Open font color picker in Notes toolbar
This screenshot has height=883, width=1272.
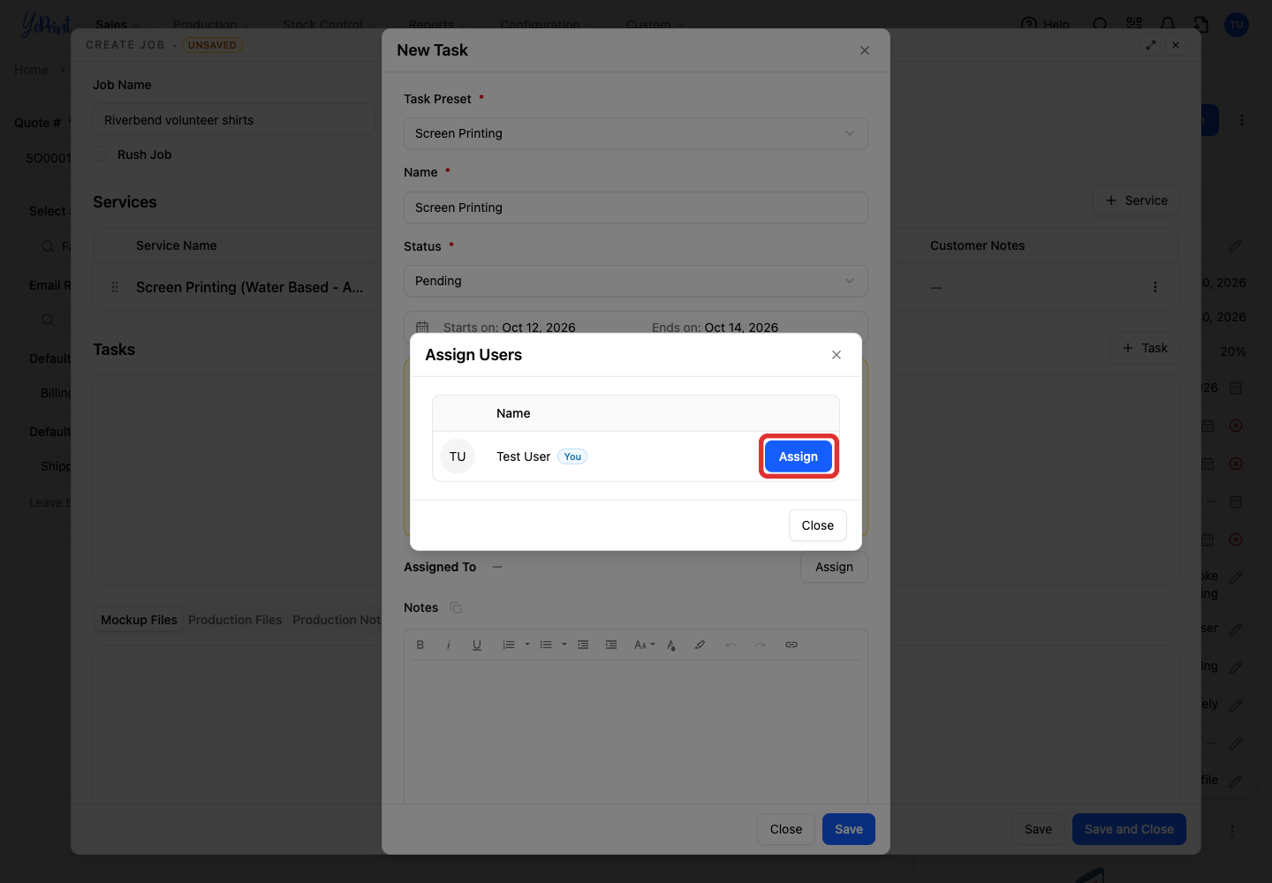[671, 645]
